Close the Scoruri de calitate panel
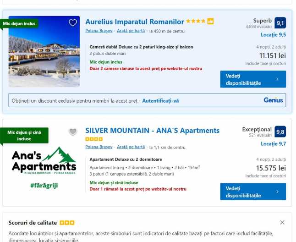 click(x=282, y=222)
